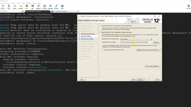Screen dimensions: 191x107
Task: Go to Database Identification step
Action: click(87, 34)
